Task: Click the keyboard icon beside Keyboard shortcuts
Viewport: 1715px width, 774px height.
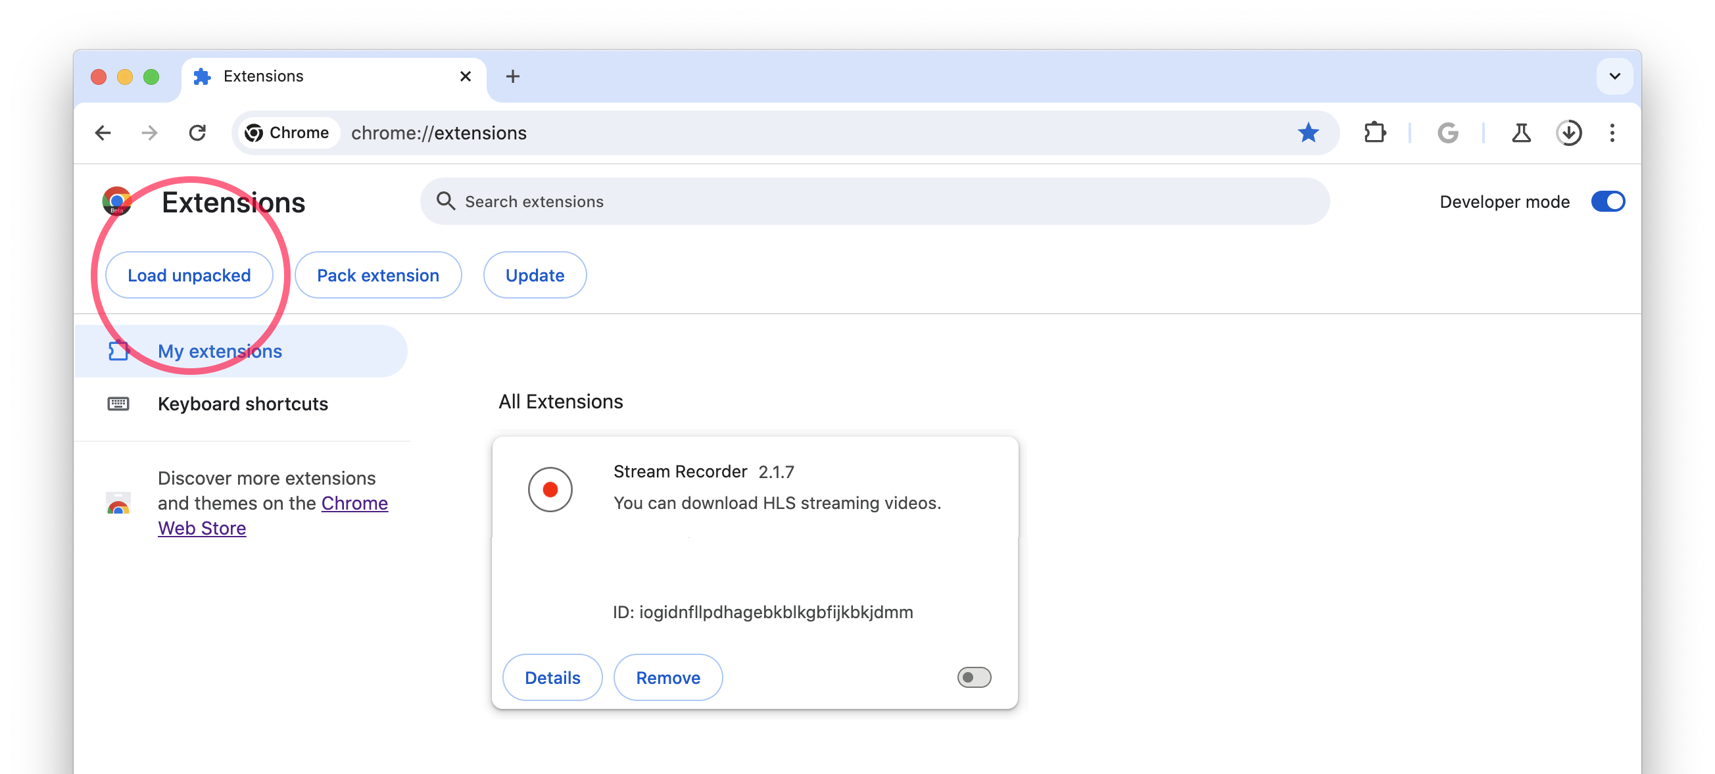Action: pos(118,403)
